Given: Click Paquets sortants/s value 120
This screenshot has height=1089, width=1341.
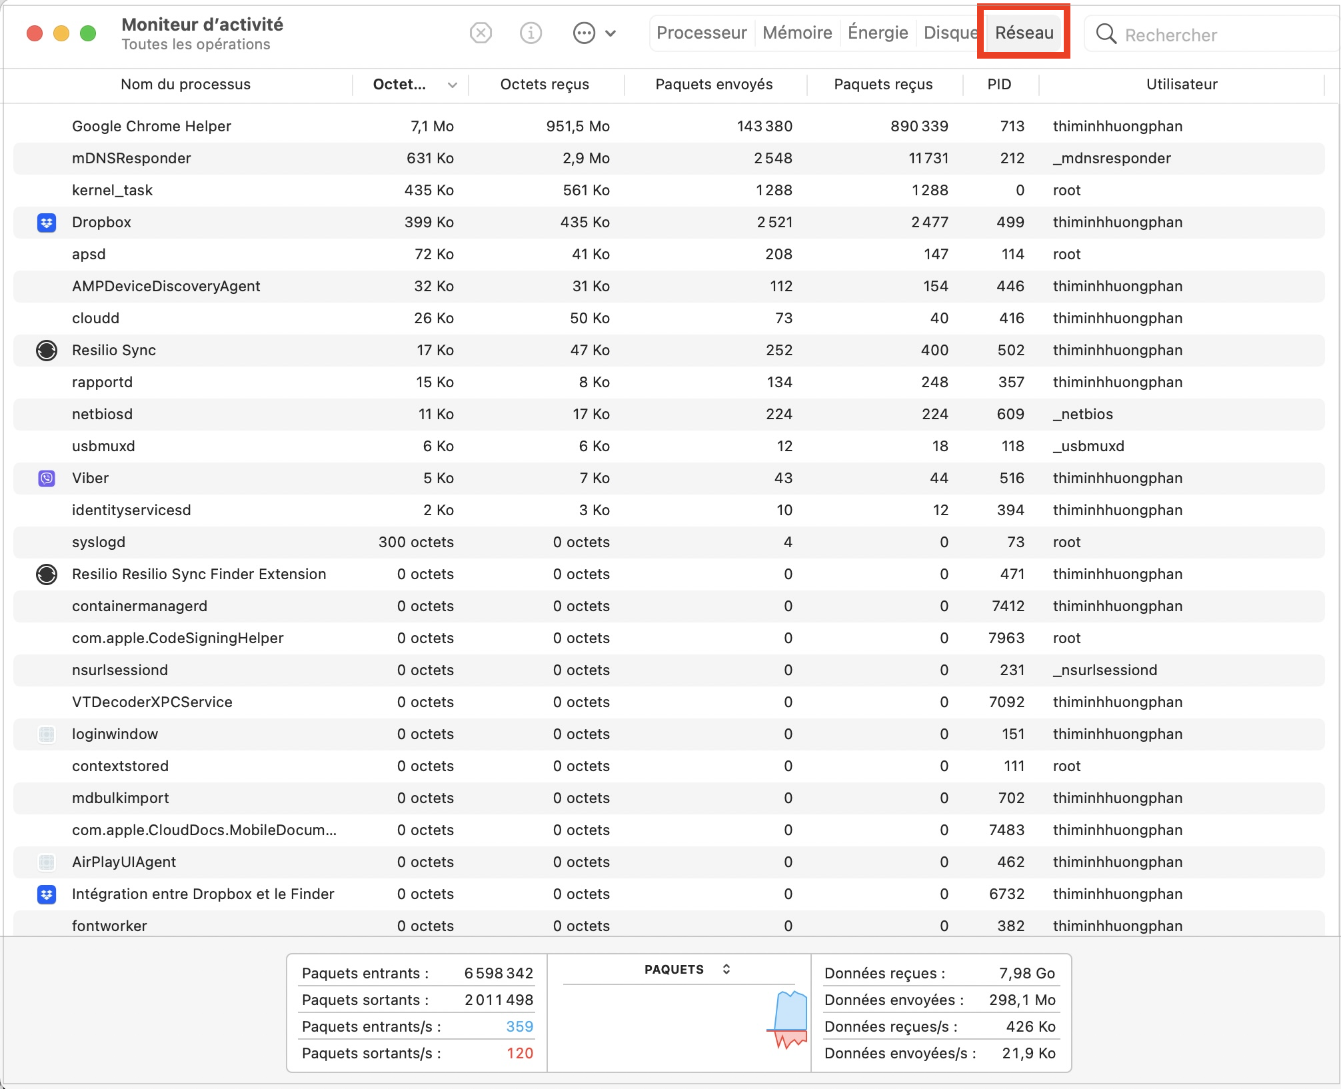Looking at the screenshot, I should point(520,1054).
